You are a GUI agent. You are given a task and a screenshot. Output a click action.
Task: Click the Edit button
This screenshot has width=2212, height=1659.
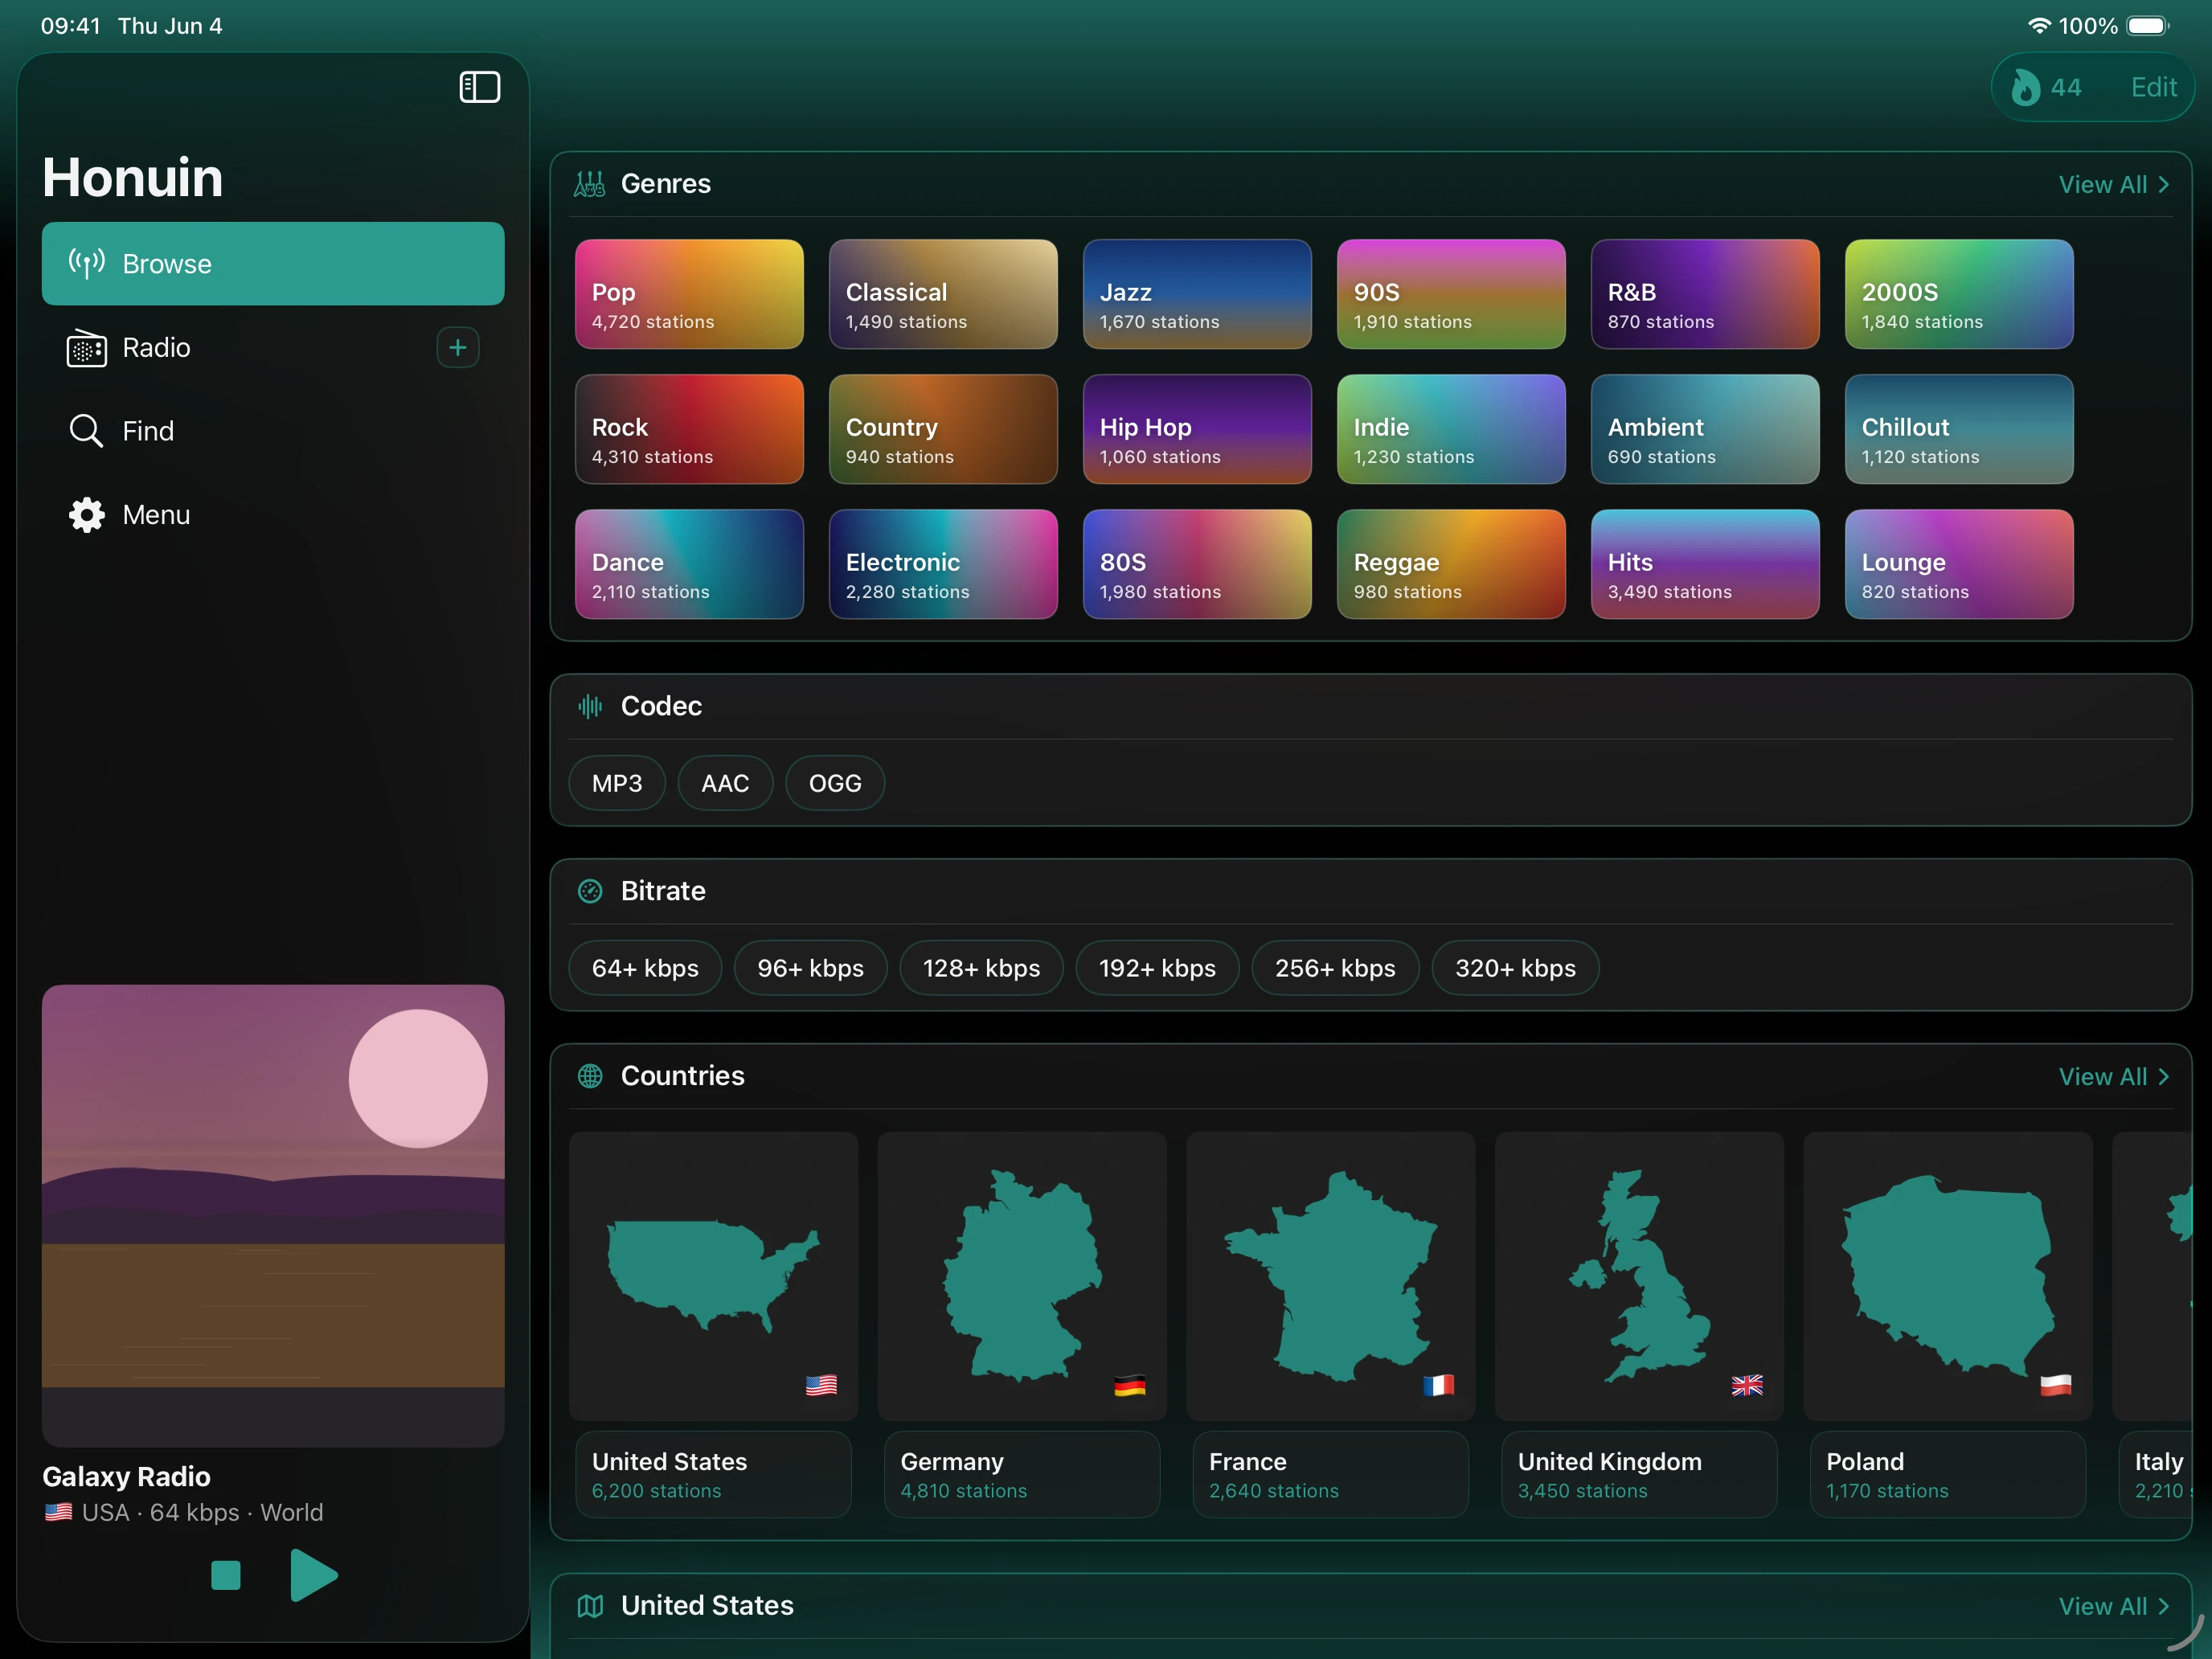(2153, 87)
